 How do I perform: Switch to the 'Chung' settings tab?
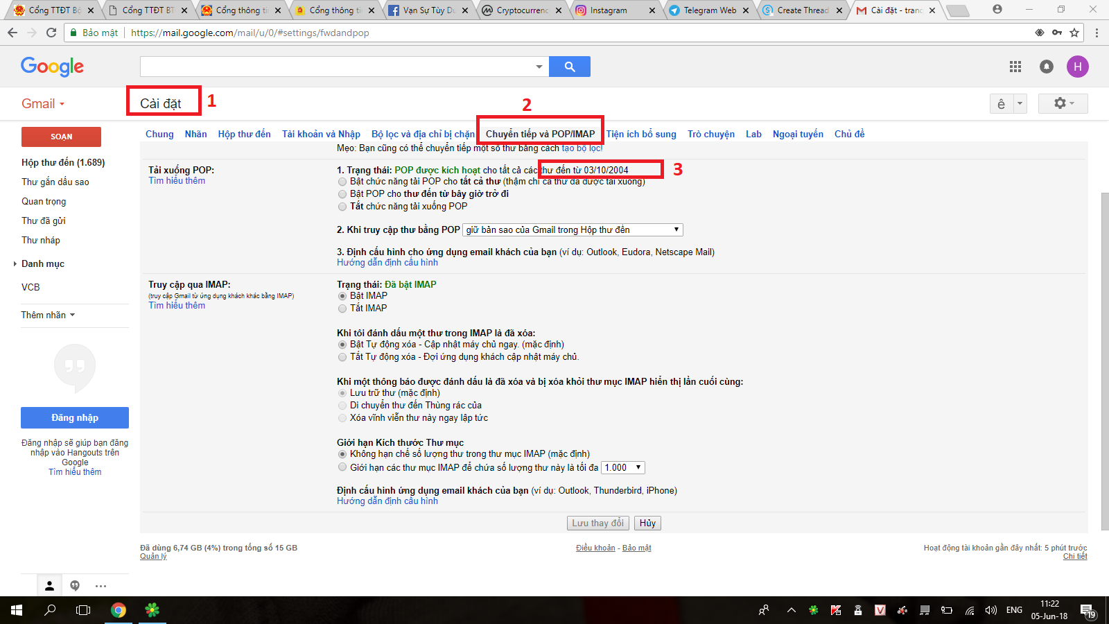coord(159,134)
